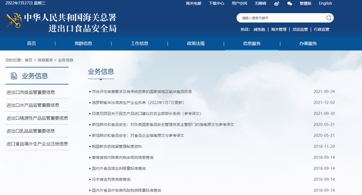This screenshot has width=362, height=195.
Task: Open the 首页 navigation tab
Action: point(32,44)
